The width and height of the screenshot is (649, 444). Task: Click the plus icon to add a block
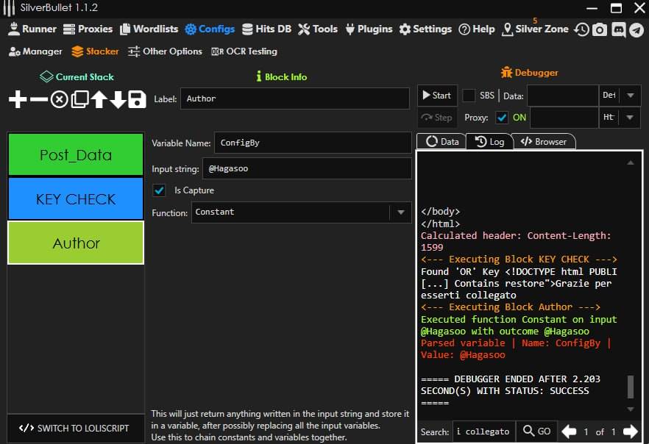(x=18, y=100)
